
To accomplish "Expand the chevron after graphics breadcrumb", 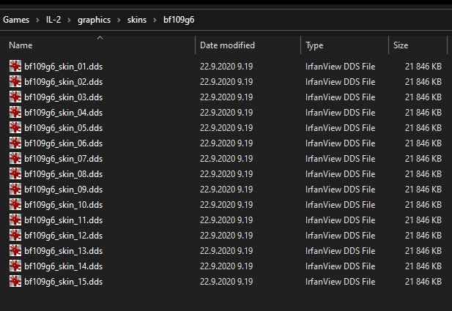I will [119, 20].
